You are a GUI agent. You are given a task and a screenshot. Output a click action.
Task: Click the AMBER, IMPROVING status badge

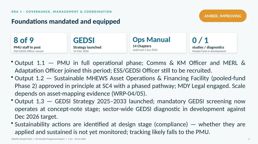click(223, 16)
